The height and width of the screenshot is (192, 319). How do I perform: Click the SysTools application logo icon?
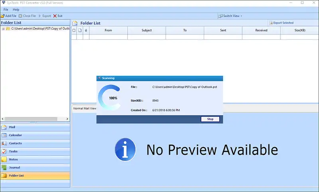4,3
